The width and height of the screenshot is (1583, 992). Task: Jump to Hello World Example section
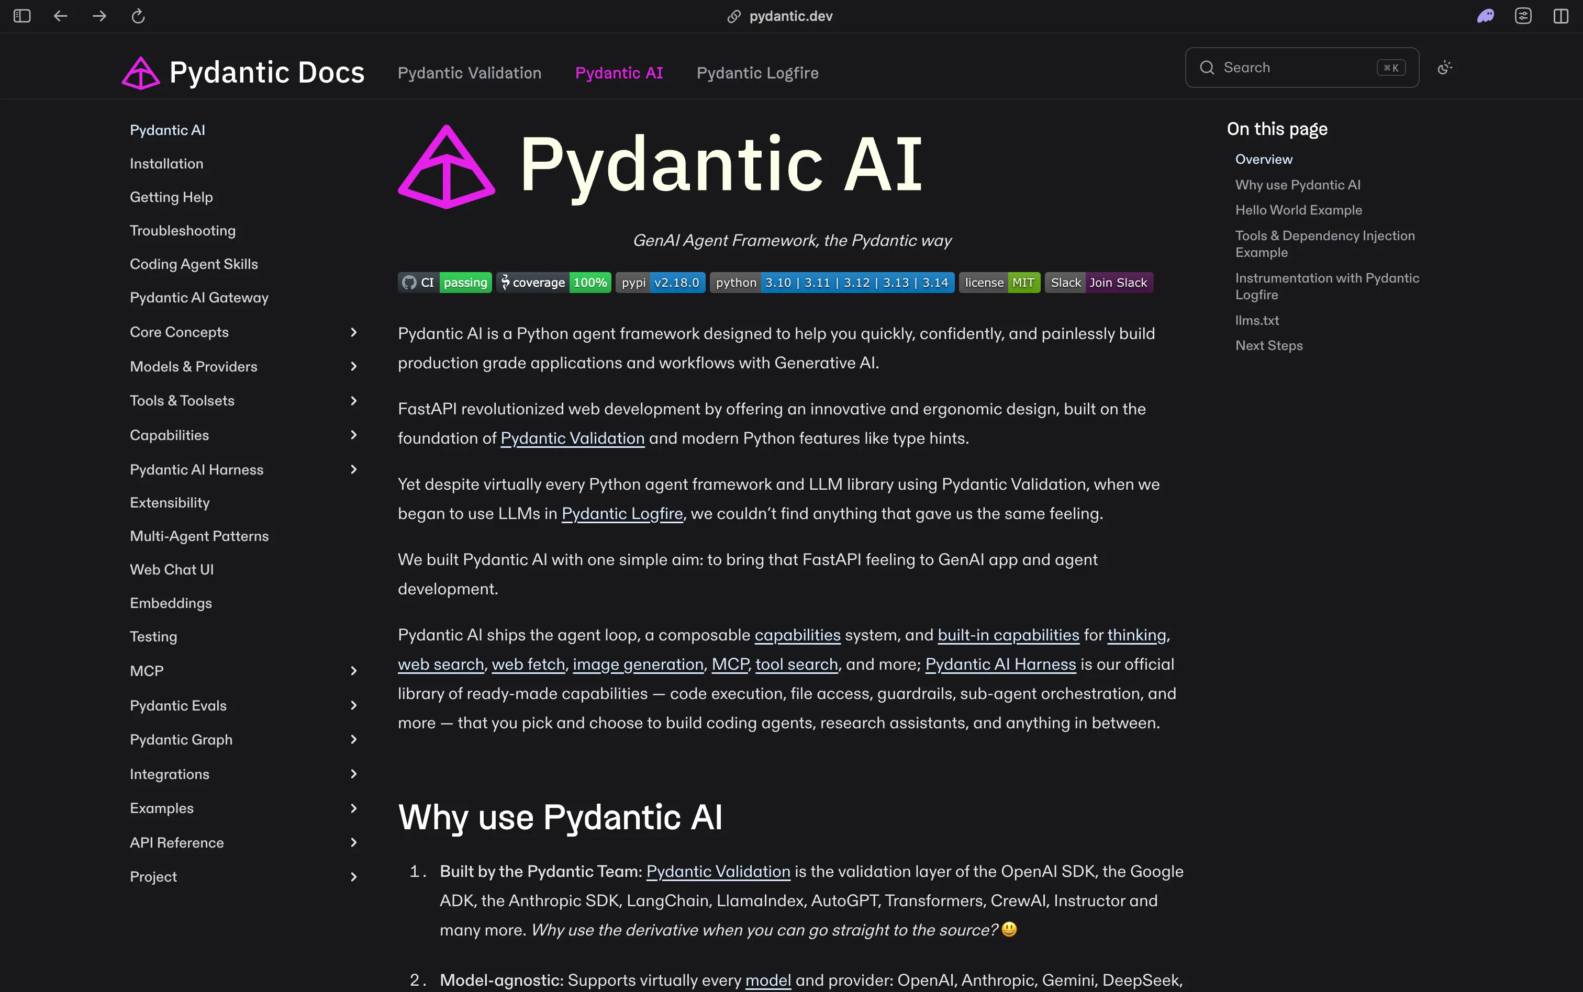coord(1298,210)
